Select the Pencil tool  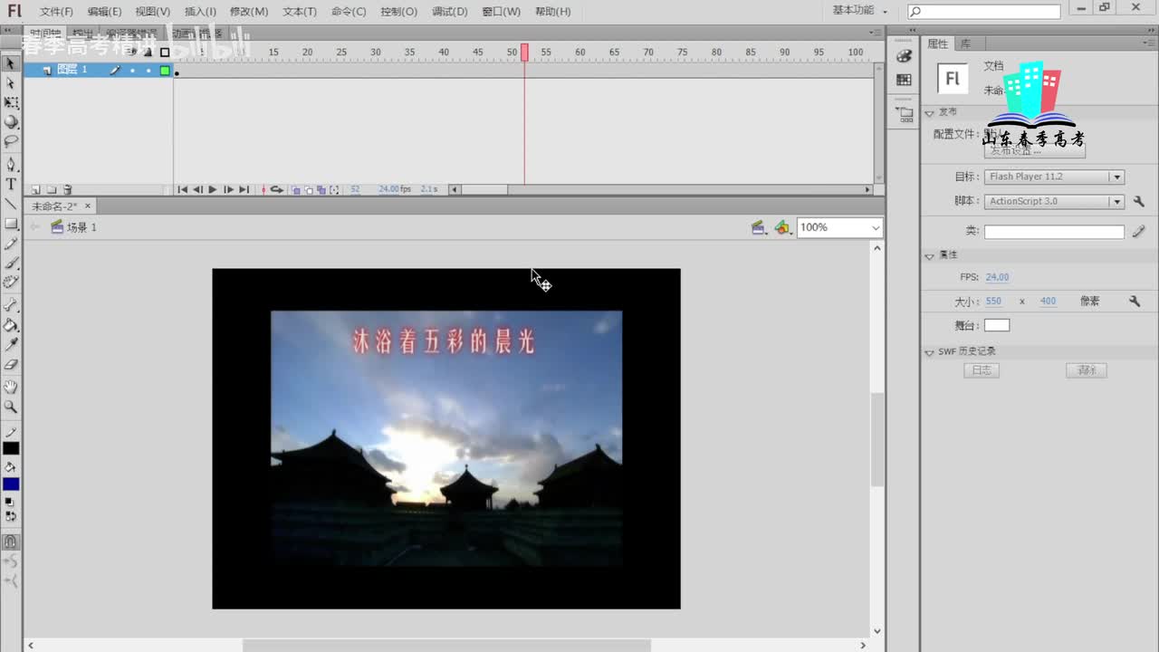(11, 244)
